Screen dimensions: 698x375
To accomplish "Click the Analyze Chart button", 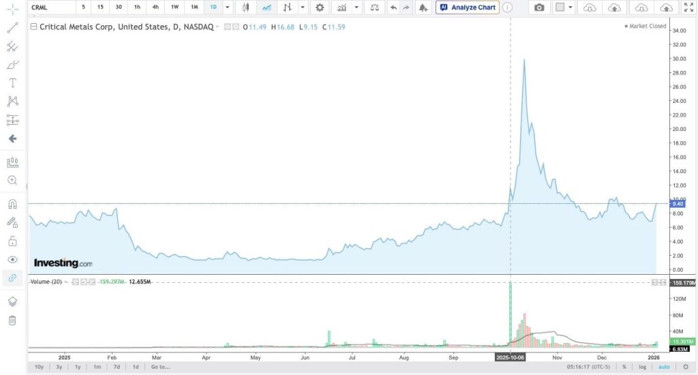I will pos(468,7).
